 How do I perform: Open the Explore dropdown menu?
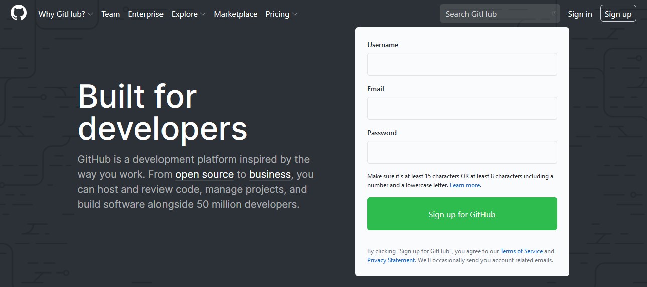pos(188,14)
